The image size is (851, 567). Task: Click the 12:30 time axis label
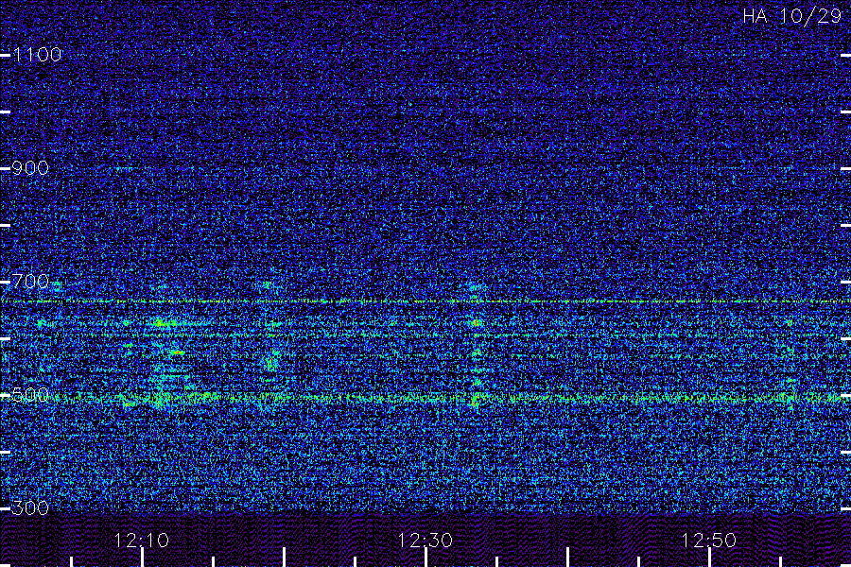click(x=425, y=541)
